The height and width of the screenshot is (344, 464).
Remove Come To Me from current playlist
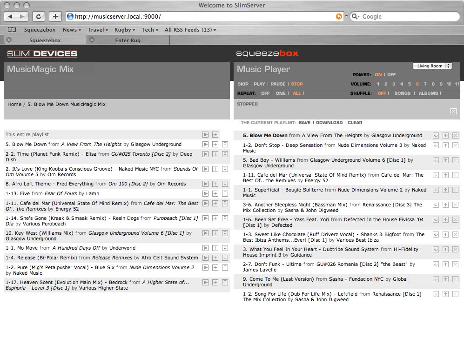pos(455,279)
